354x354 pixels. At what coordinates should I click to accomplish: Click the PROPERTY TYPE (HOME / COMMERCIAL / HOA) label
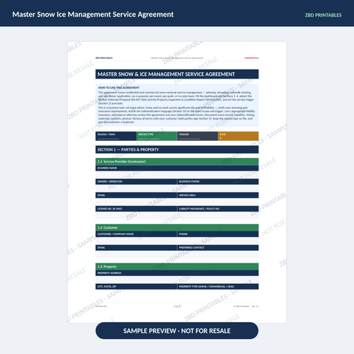click(x=206, y=287)
